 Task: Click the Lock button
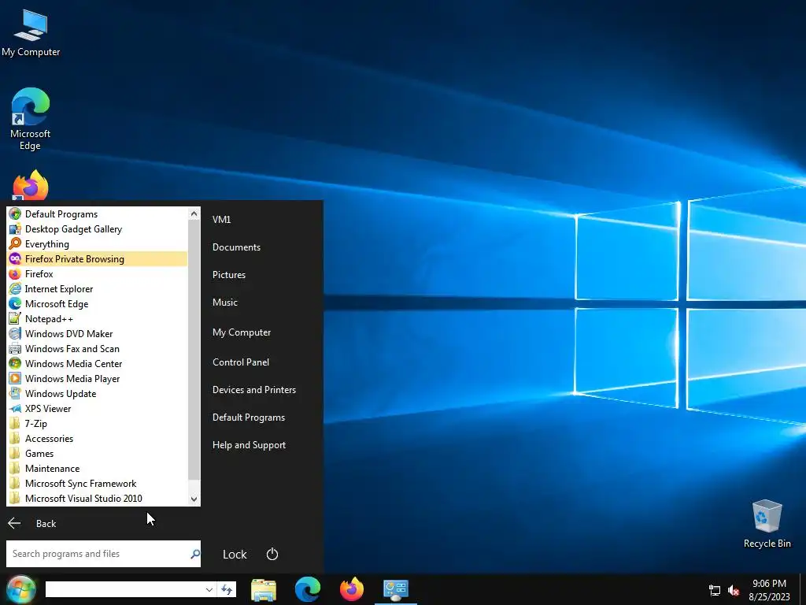click(x=235, y=555)
